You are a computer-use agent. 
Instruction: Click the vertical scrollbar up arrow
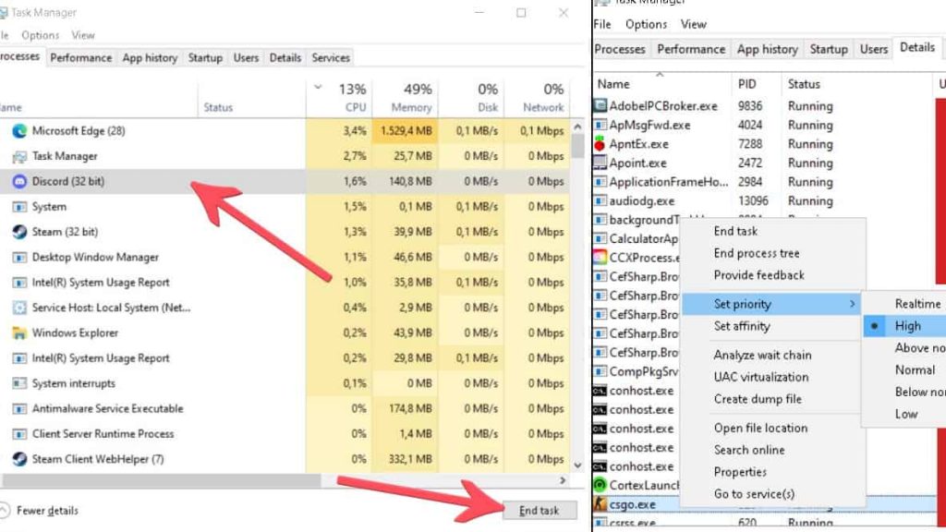coord(577,127)
